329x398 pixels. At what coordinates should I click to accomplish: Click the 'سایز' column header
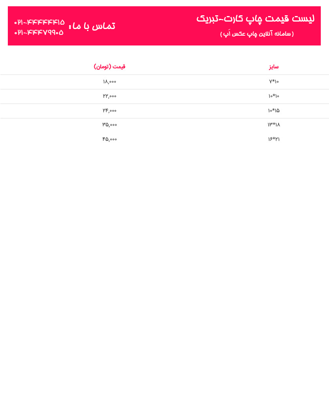click(x=273, y=67)
